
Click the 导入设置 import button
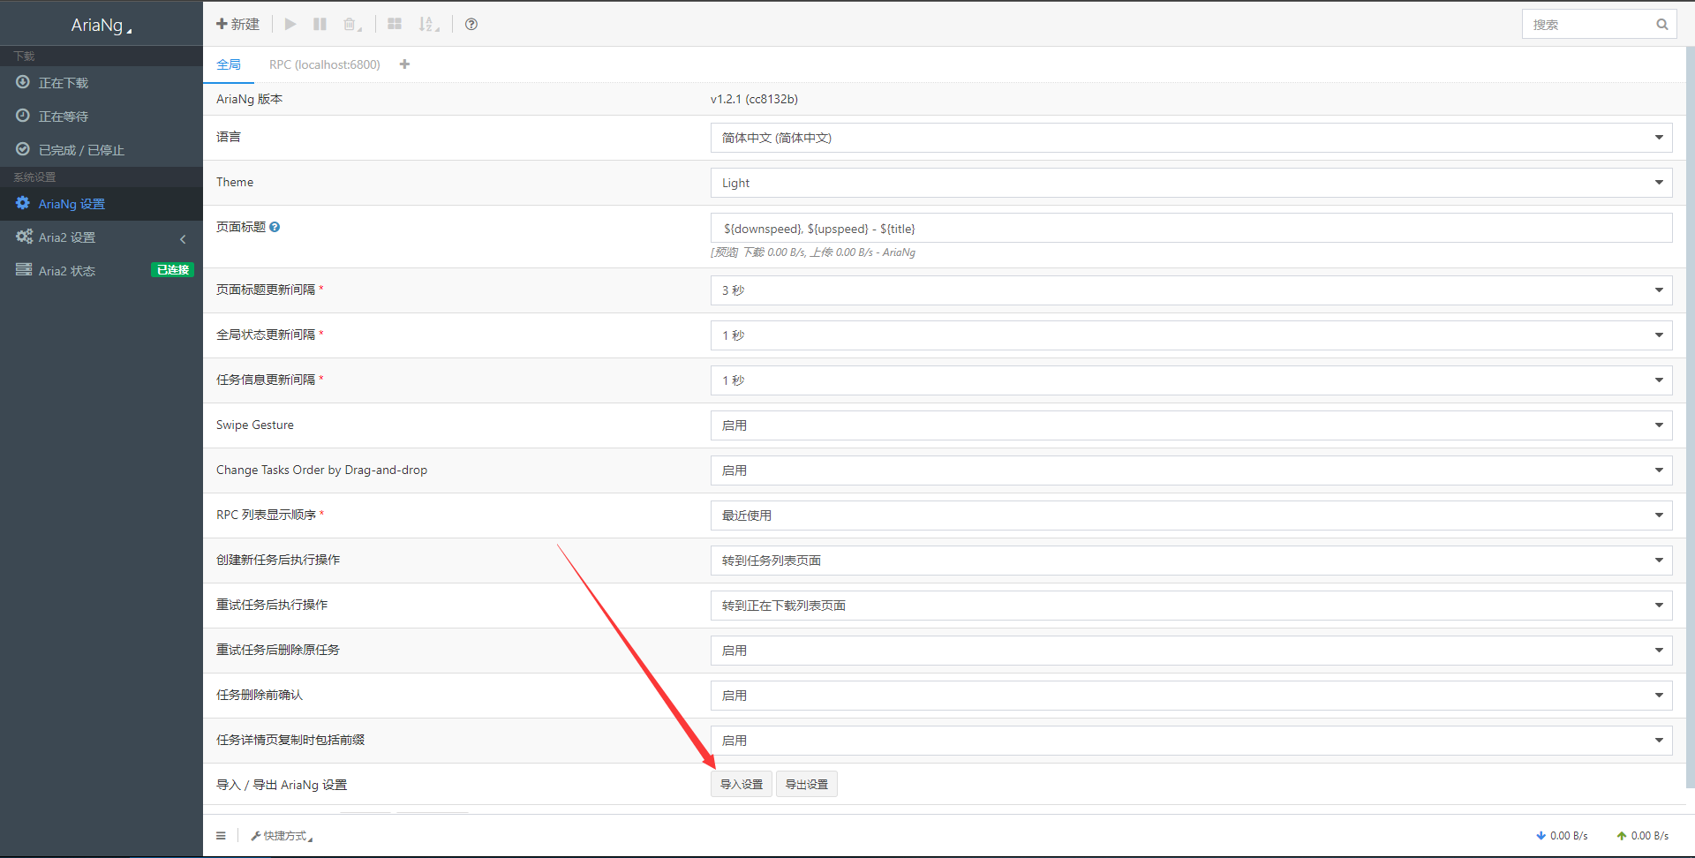(x=742, y=784)
